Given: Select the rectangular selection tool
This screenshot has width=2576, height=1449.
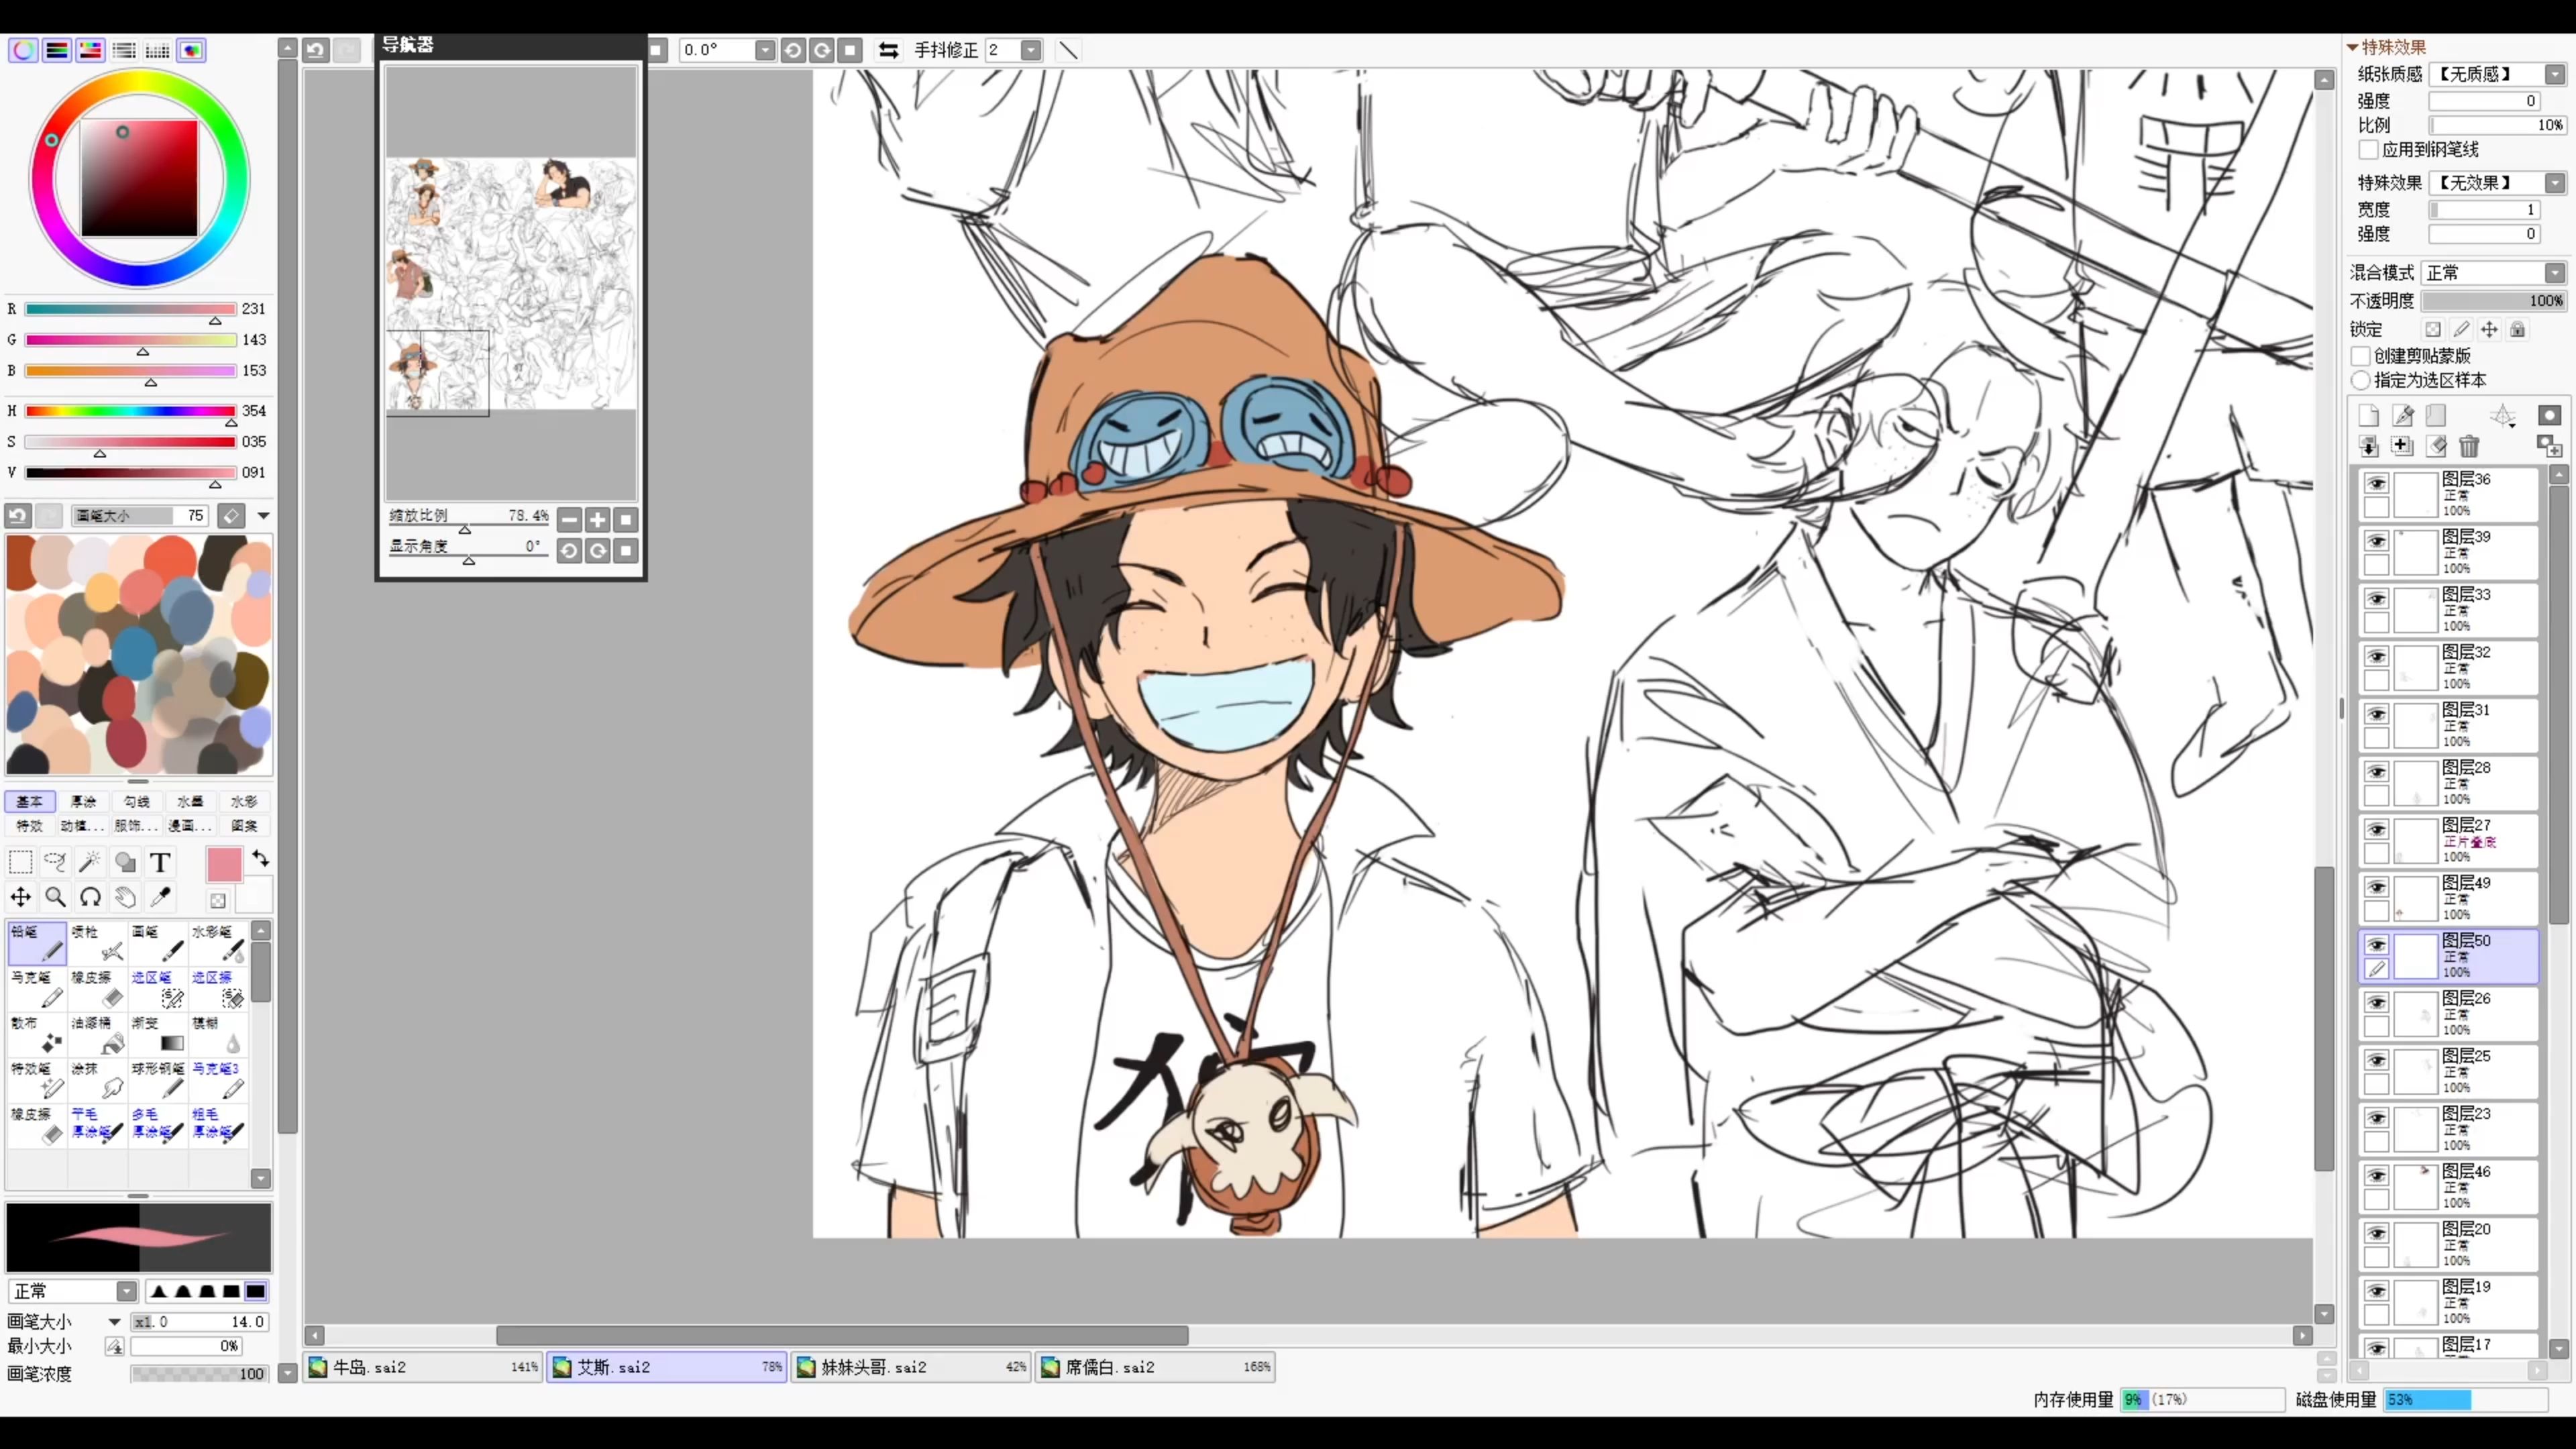Looking at the screenshot, I should point(20,862).
